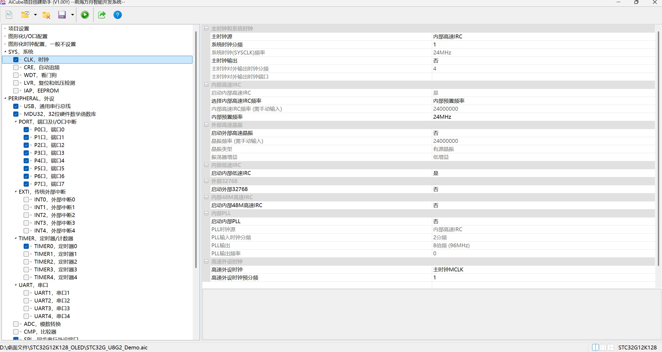
Task: Collapse the PERIPHERAL tree node
Action: click(5, 98)
